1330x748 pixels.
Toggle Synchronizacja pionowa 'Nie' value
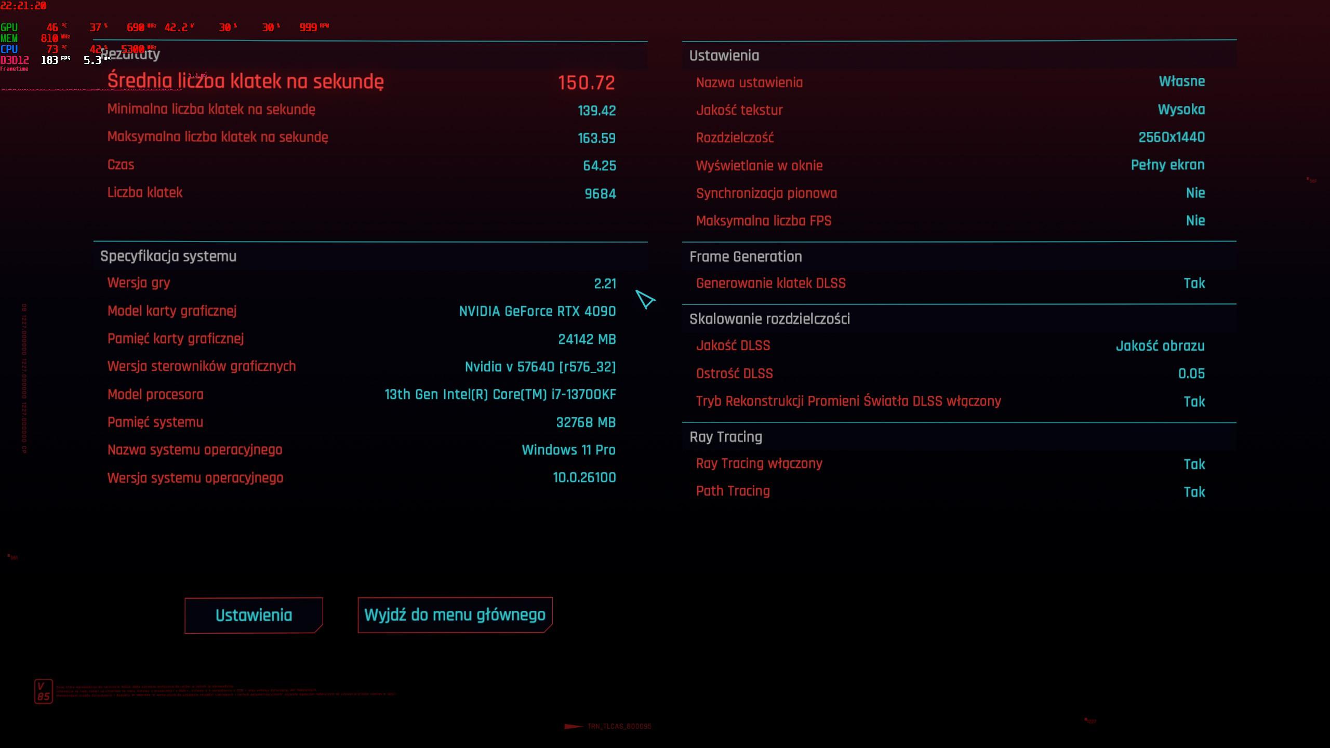pyautogui.click(x=1195, y=193)
